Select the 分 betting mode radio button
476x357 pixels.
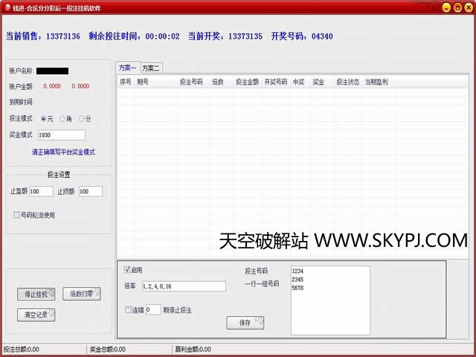coord(81,118)
